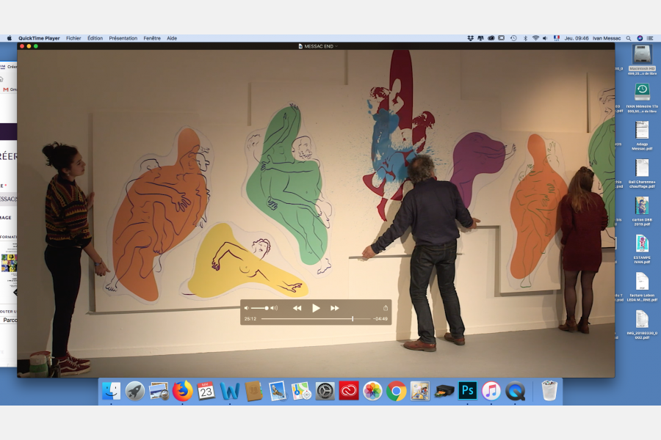This screenshot has width=661, height=440.
Task: Play the video in QuickTime
Action: coord(316,308)
